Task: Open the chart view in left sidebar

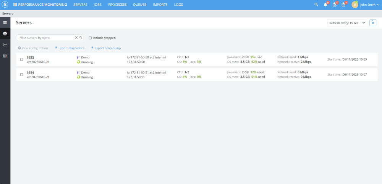Action: click(5, 45)
